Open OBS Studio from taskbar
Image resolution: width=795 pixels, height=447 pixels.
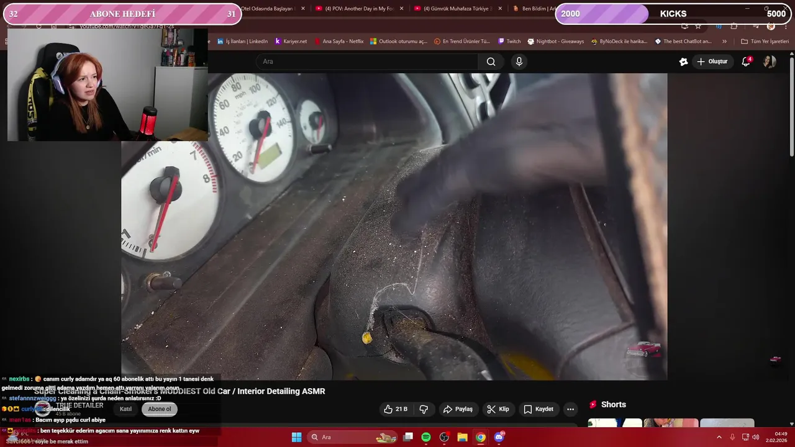coord(444,437)
